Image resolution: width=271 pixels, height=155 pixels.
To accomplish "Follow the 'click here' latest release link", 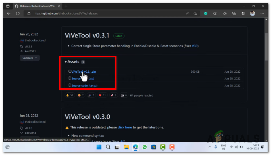I will (x=125, y=127).
